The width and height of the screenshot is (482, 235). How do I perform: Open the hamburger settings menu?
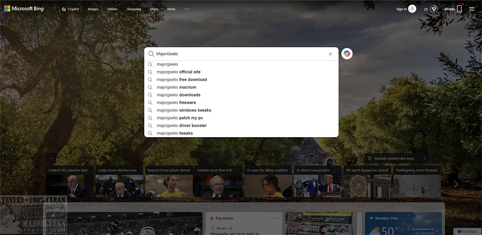click(x=472, y=9)
